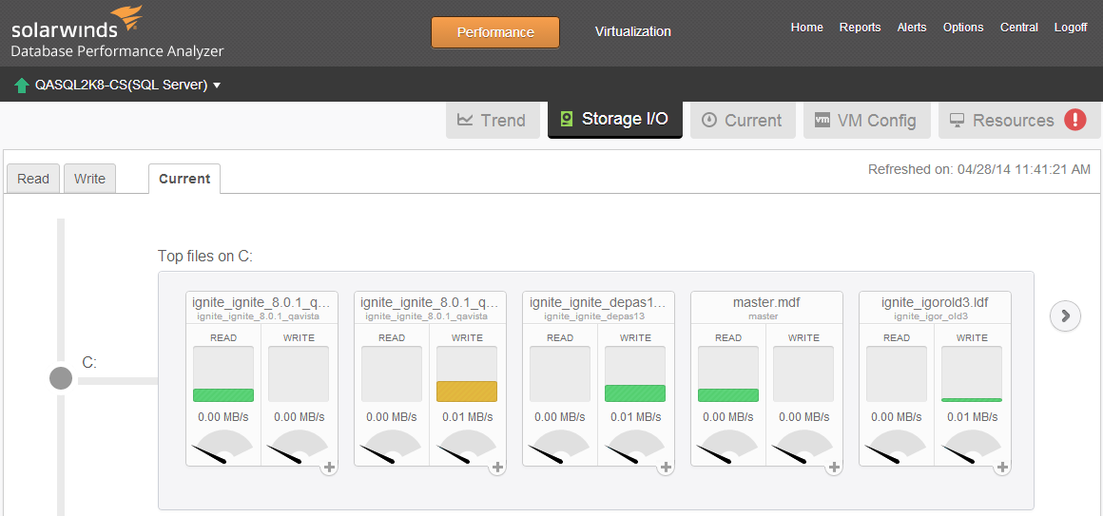This screenshot has height=516, width=1103.
Task: Open Reports link
Action: pyautogui.click(x=860, y=28)
